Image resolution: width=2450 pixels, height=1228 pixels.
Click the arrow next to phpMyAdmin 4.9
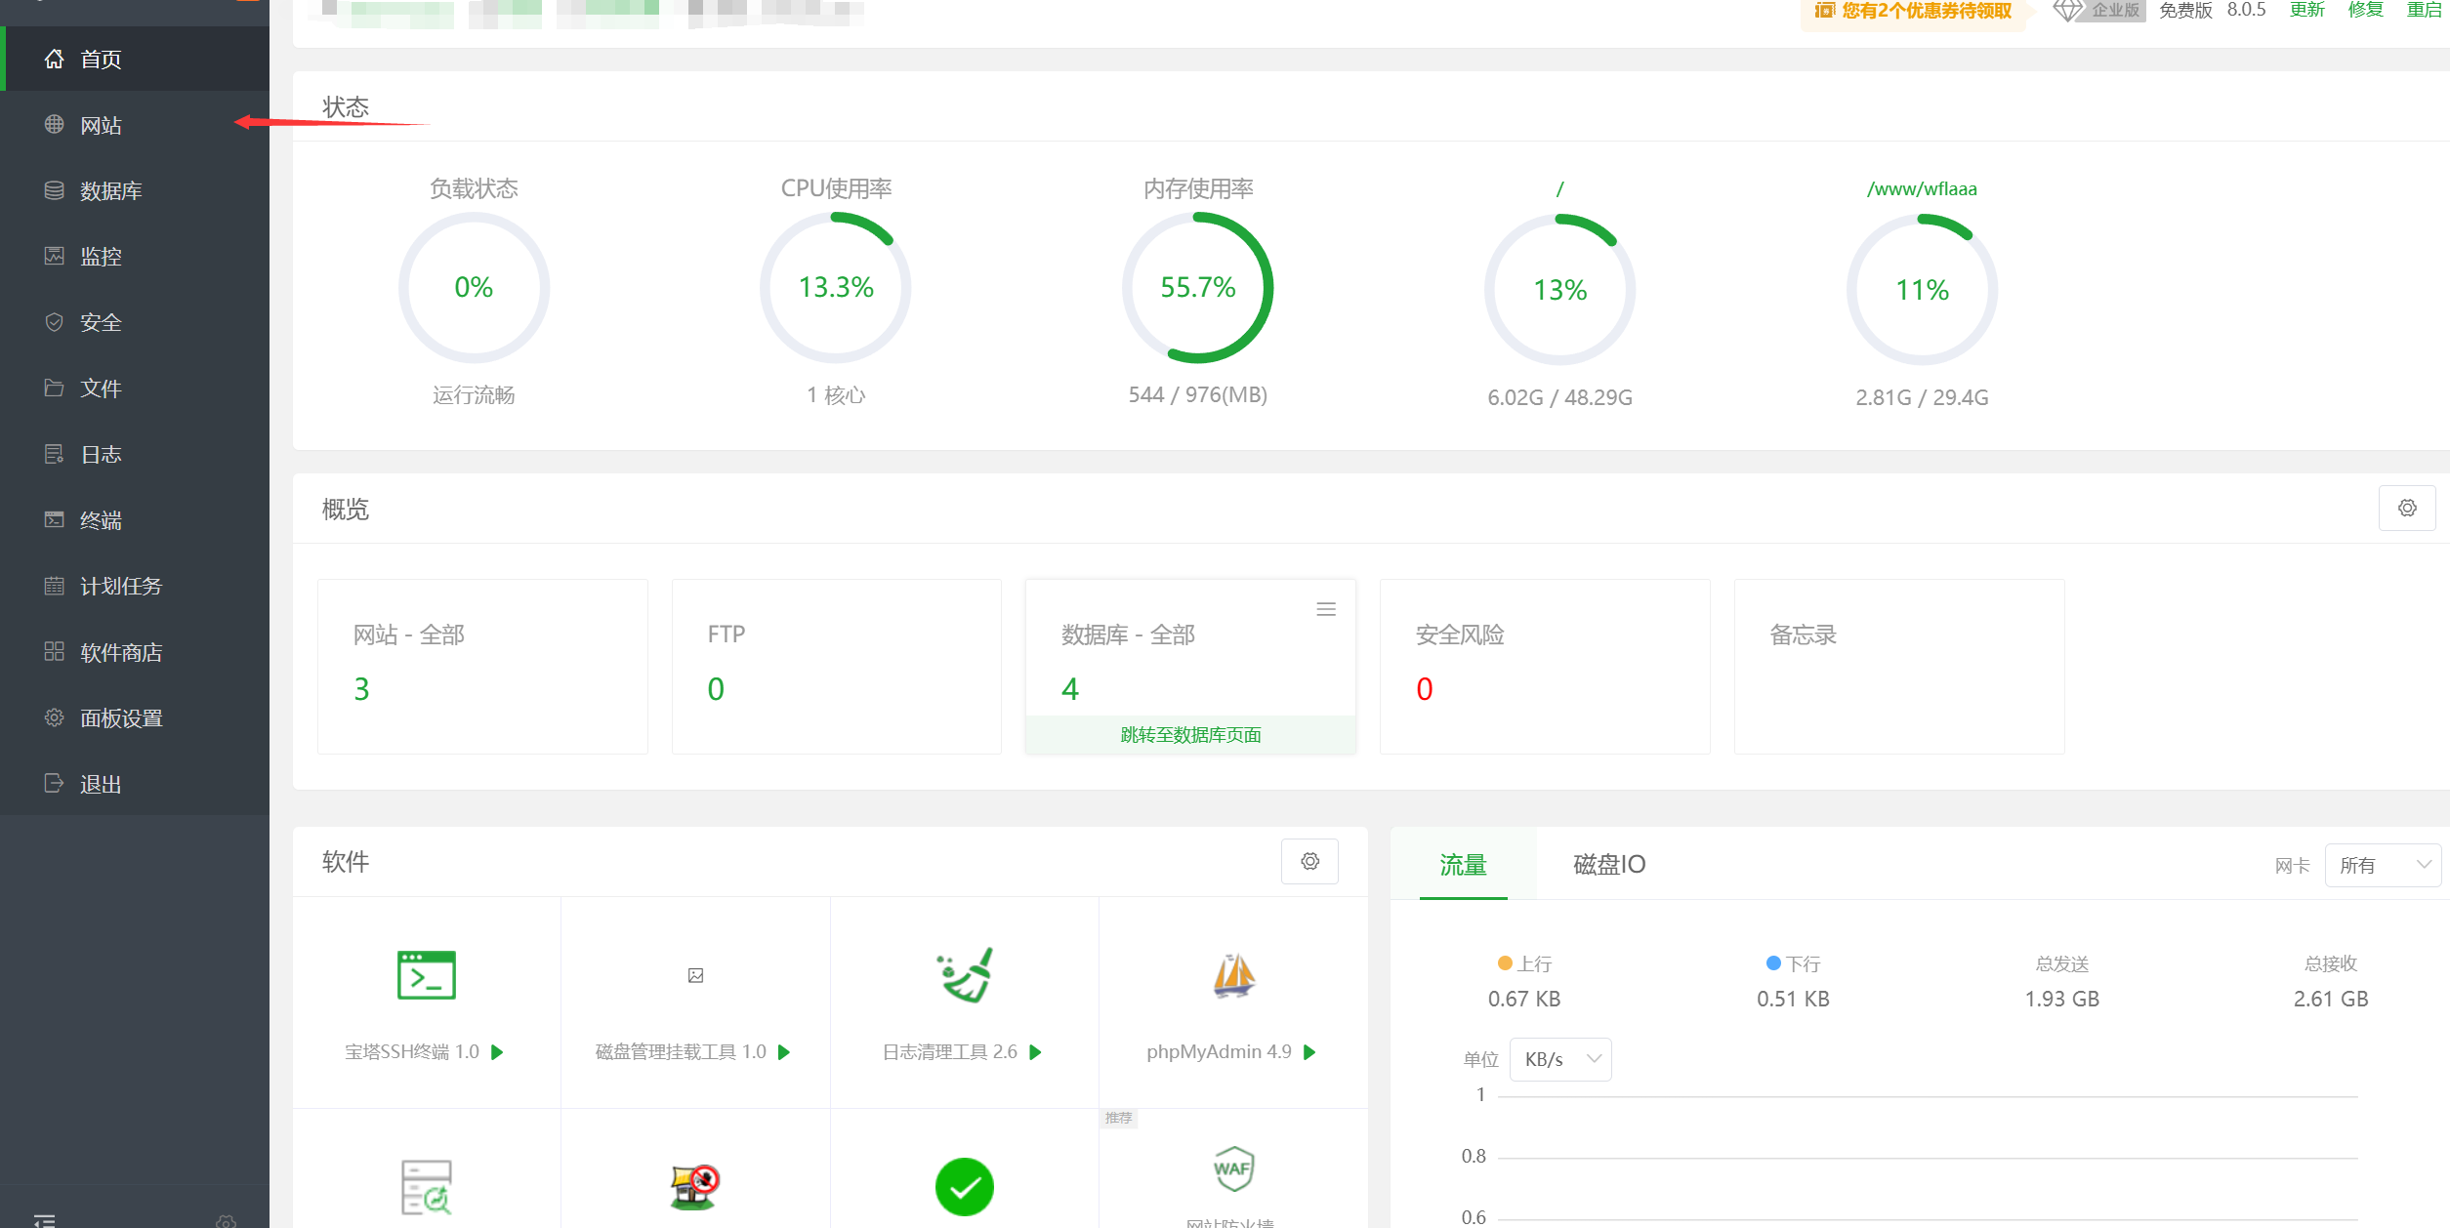point(1310,1052)
